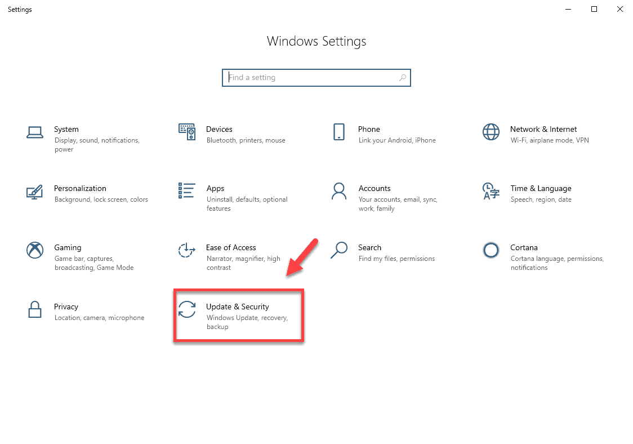Click 'Wi-Fi, airplane mode, VPN' text
Screen dimensions: 633x444
pyautogui.click(x=550, y=140)
